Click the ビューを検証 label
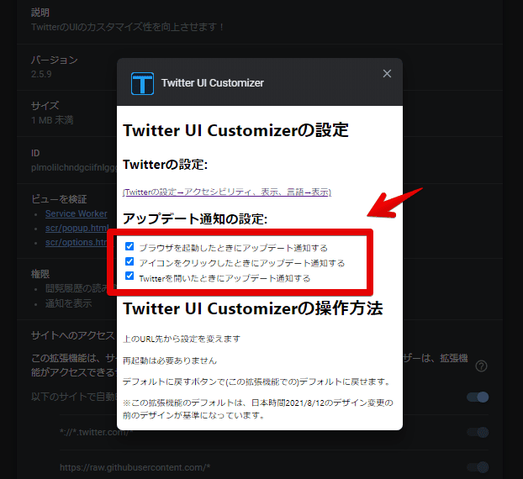Image resolution: width=523 pixels, height=479 pixels. [x=59, y=199]
